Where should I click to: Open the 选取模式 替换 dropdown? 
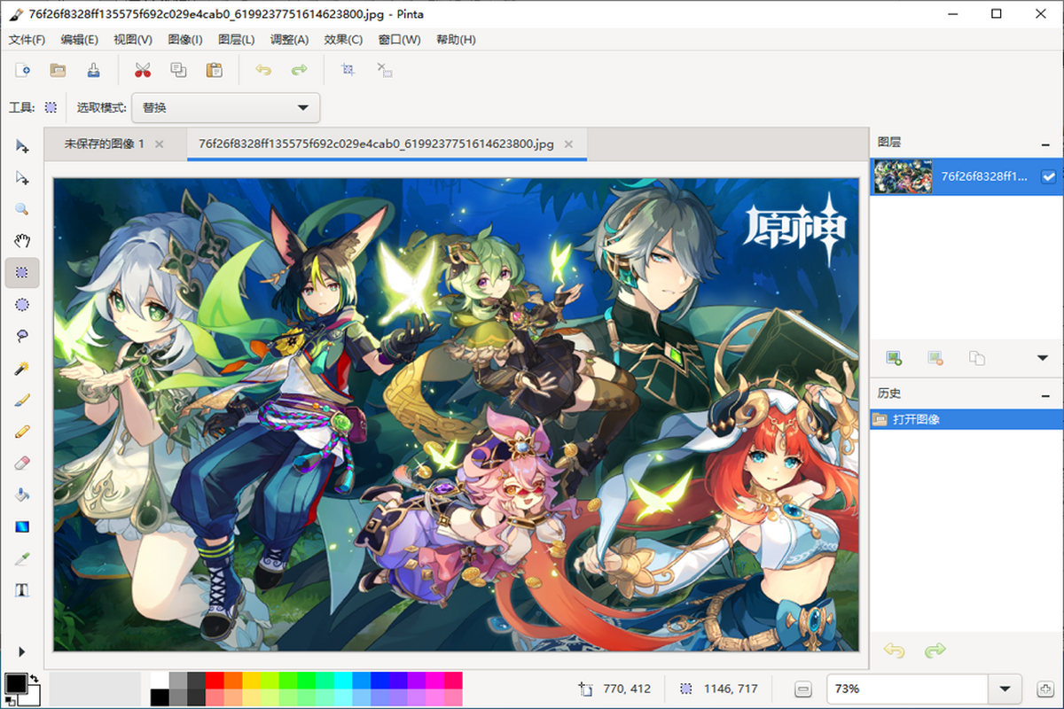(225, 108)
